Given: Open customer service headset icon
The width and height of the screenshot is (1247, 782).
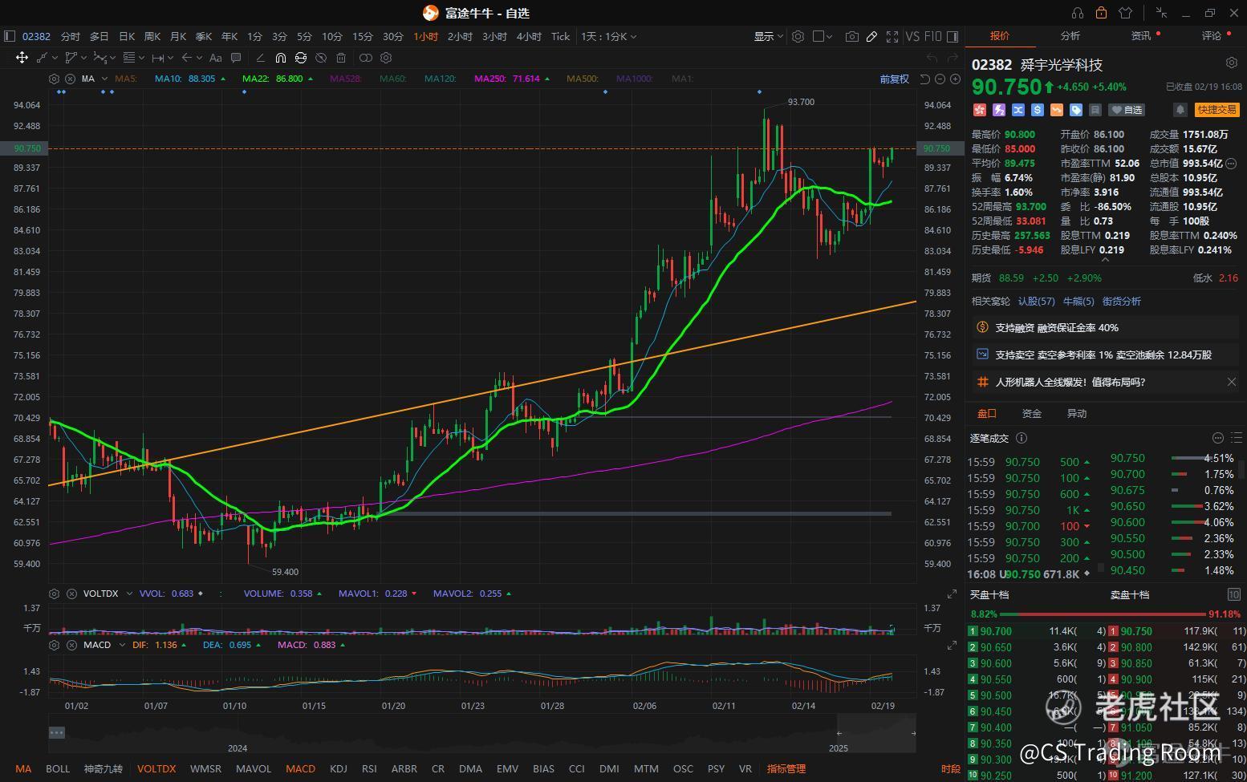Looking at the screenshot, I should [1078, 13].
